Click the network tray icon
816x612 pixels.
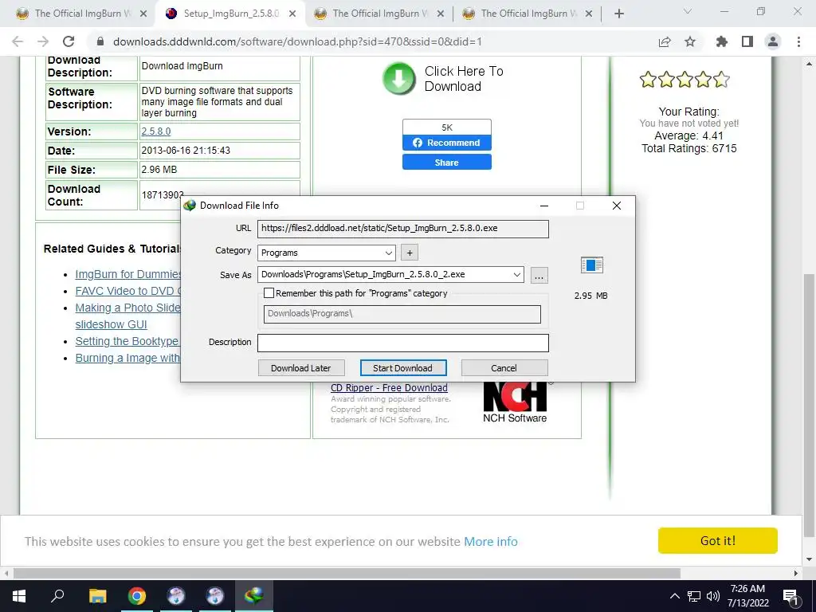694,596
